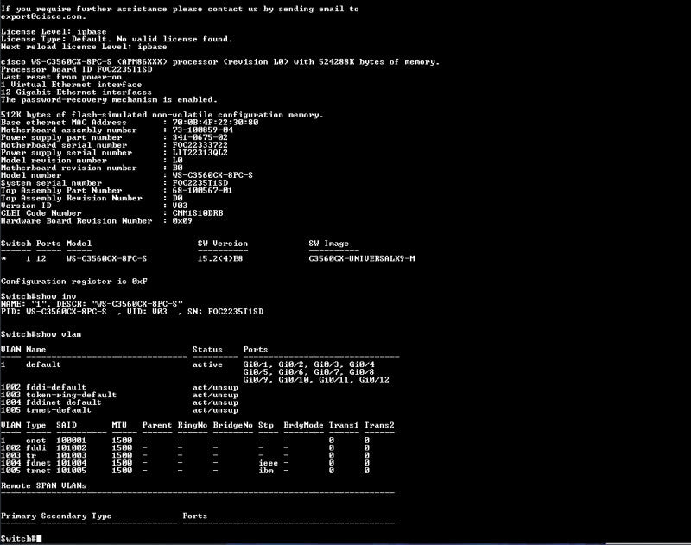Select Model revision number value L0
This screenshot has width=691, height=545.
(178, 161)
